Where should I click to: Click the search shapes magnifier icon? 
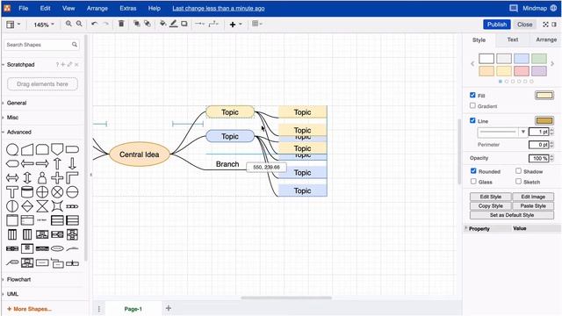75,45
